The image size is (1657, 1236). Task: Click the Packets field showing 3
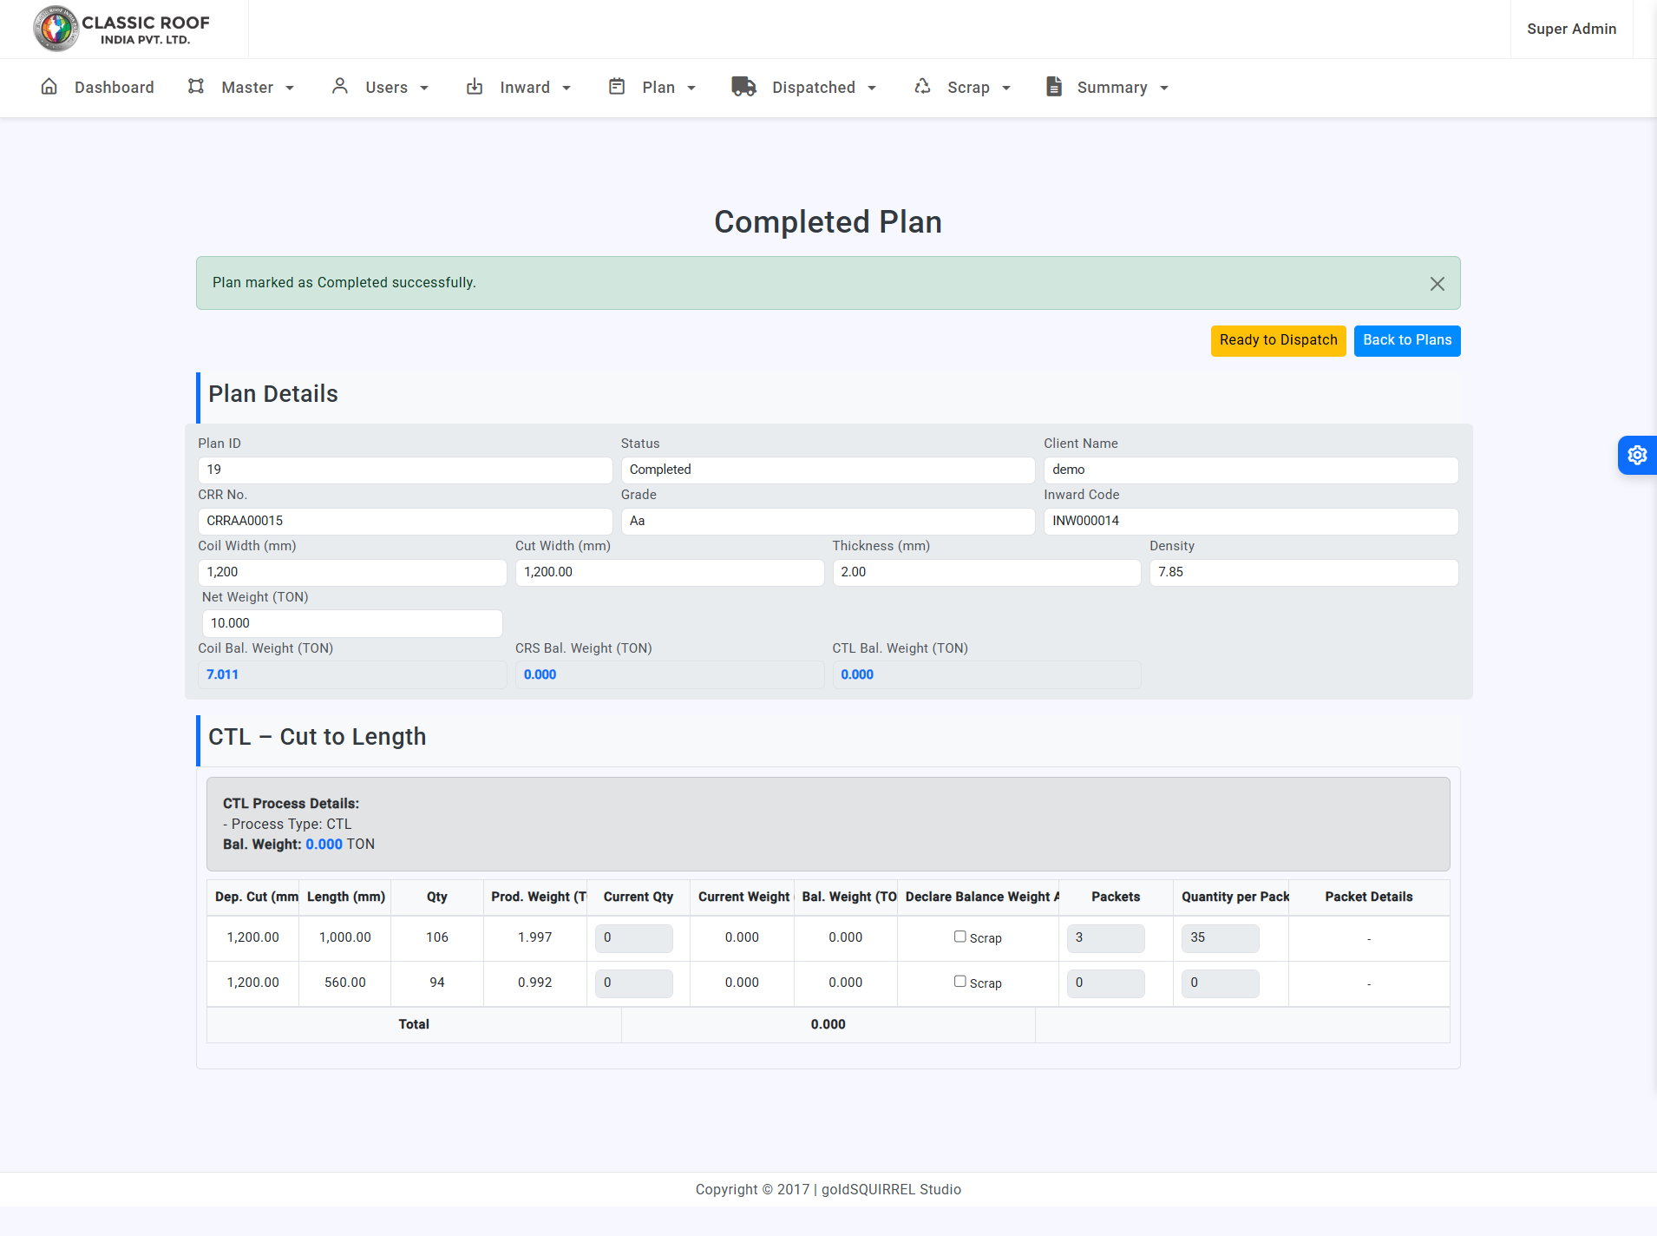click(x=1105, y=937)
